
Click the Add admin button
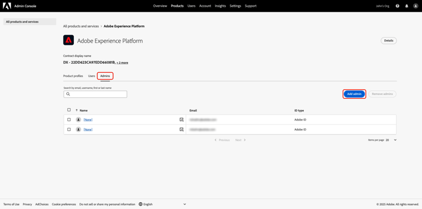point(354,94)
